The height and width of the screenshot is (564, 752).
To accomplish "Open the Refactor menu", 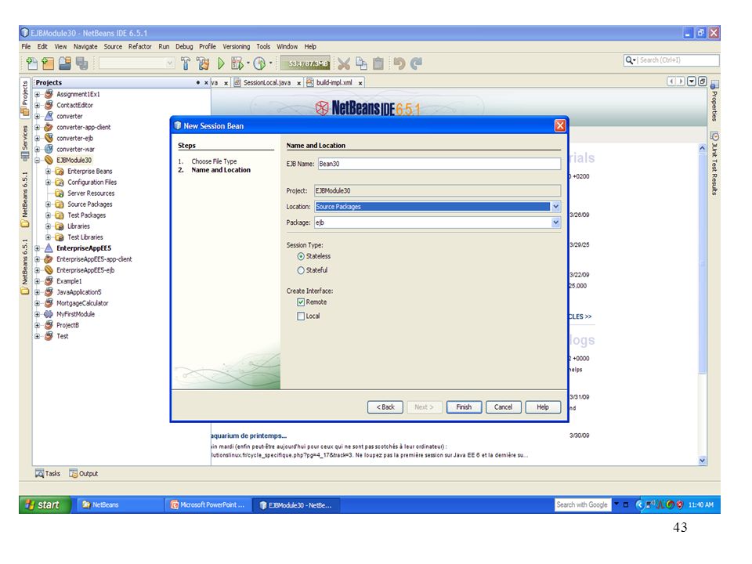I will point(139,46).
